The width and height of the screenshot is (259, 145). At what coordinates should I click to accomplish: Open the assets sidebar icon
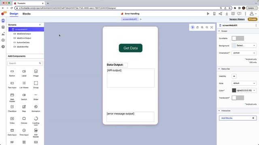pyautogui.click(x=3, y=34)
